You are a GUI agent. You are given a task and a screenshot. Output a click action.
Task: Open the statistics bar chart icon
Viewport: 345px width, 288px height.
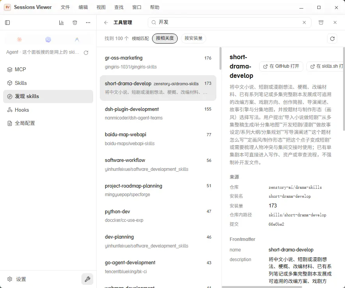pyautogui.click(x=61, y=23)
